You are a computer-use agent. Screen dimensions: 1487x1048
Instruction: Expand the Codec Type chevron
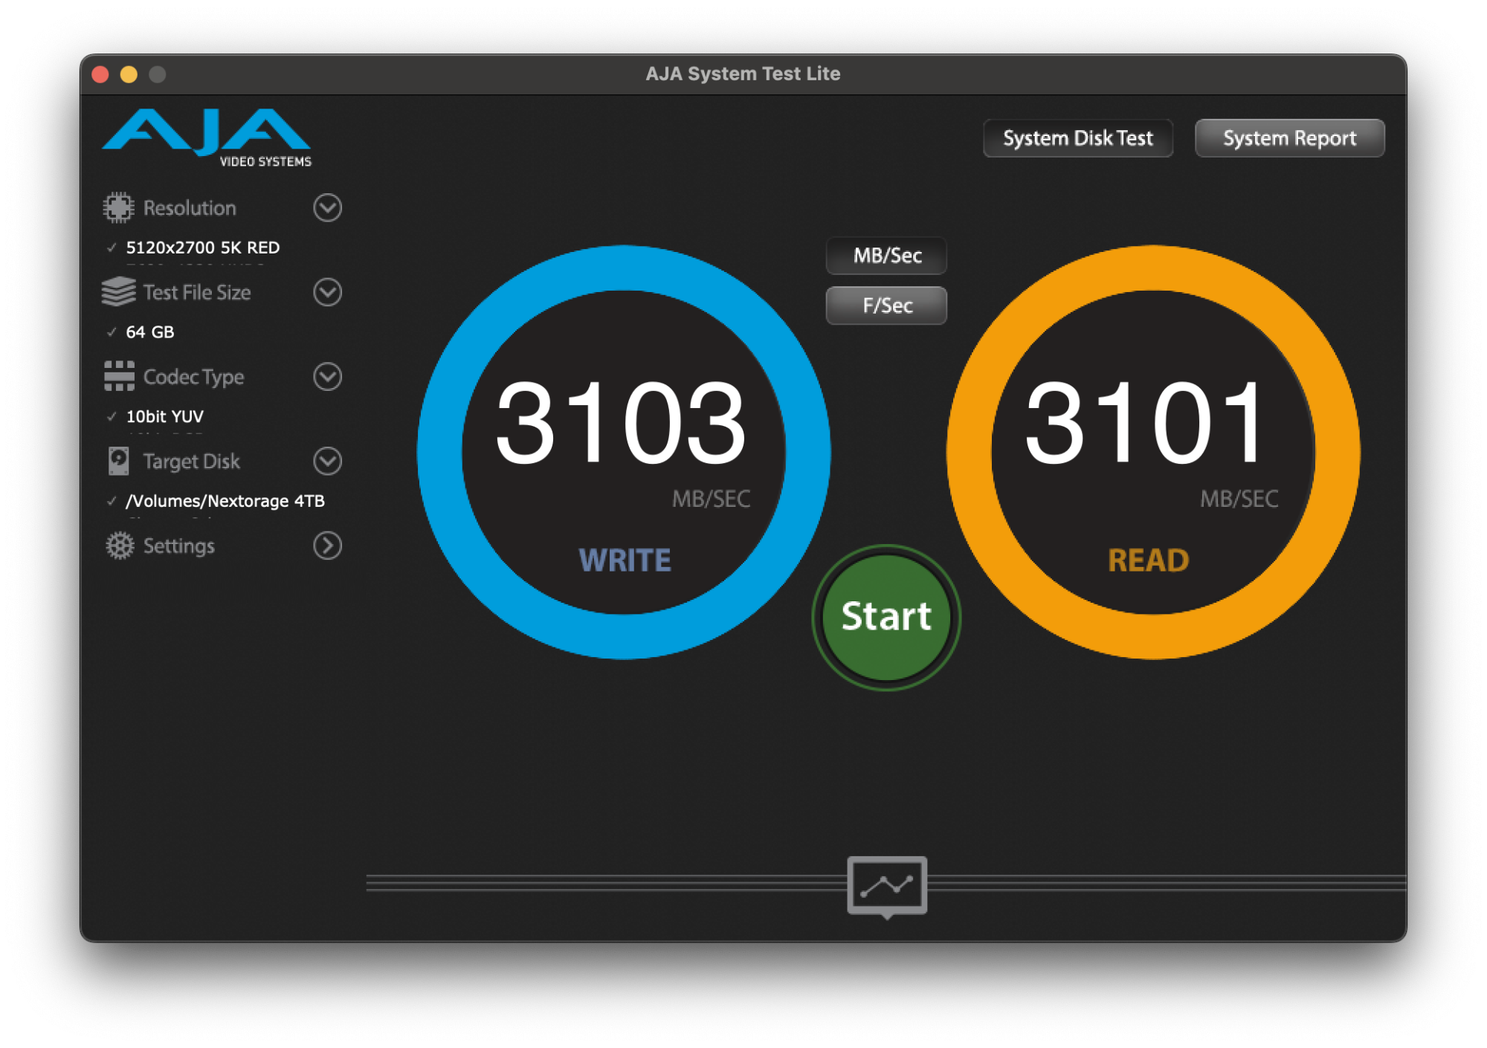tap(327, 376)
